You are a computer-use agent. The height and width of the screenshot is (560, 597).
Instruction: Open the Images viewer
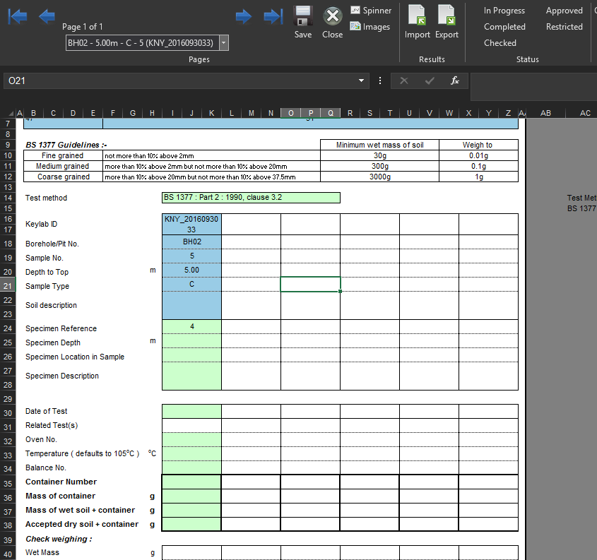tap(370, 28)
